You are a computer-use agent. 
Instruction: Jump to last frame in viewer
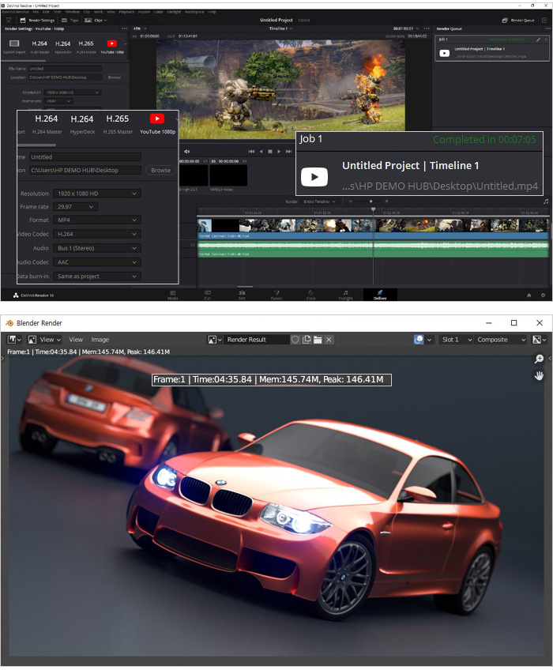pos(289,151)
